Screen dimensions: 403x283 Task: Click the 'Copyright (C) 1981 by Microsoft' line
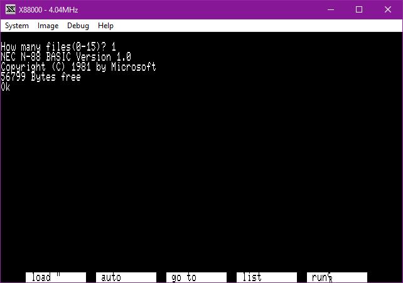78,67
